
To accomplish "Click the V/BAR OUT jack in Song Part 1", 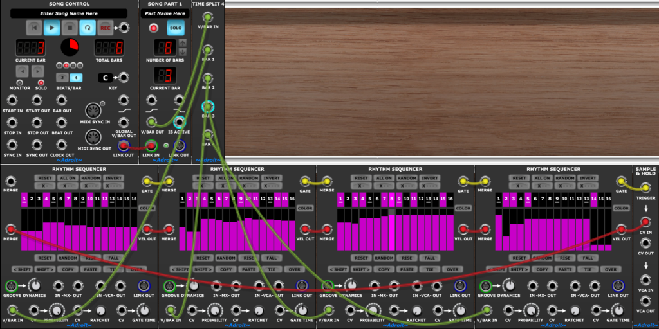I will click(x=151, y=122).
